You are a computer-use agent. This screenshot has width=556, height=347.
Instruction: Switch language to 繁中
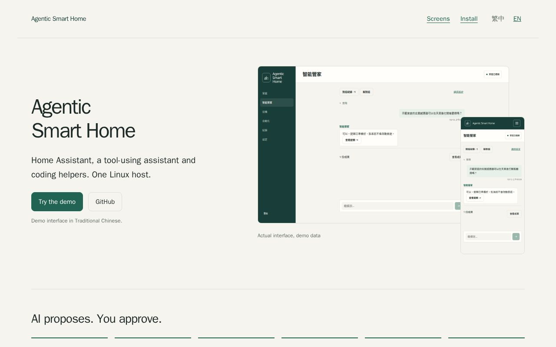click(x=498, y=19)
